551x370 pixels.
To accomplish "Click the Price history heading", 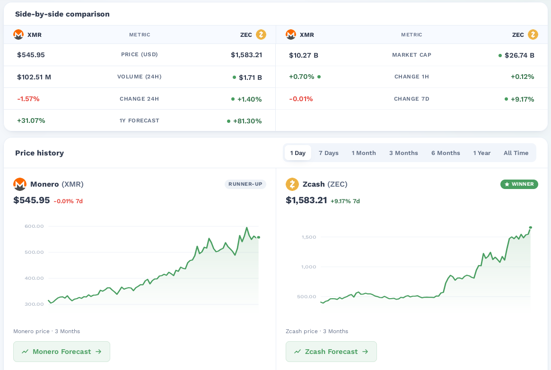I will pyautogui.click(x=39, y=153).
